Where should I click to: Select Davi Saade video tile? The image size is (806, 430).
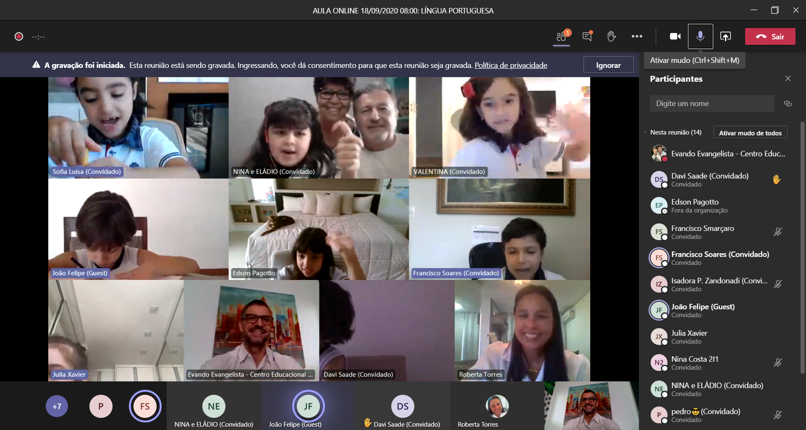[x=387, y=331]
